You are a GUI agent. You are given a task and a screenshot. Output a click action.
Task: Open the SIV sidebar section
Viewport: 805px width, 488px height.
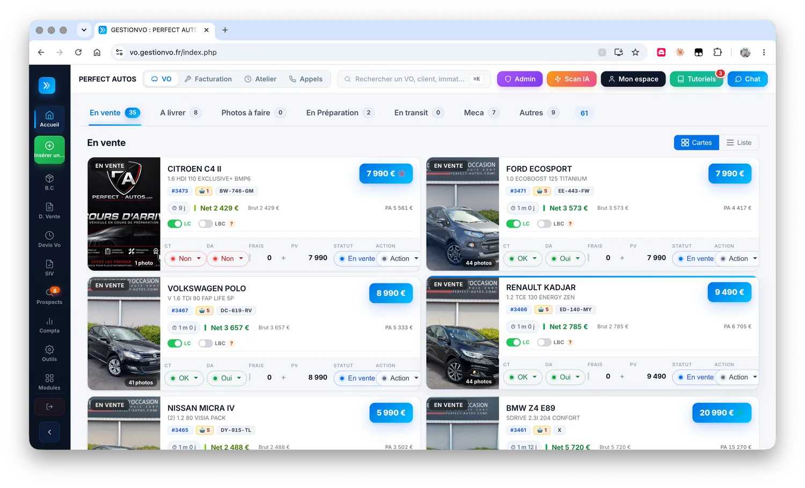tap(49, 267)
